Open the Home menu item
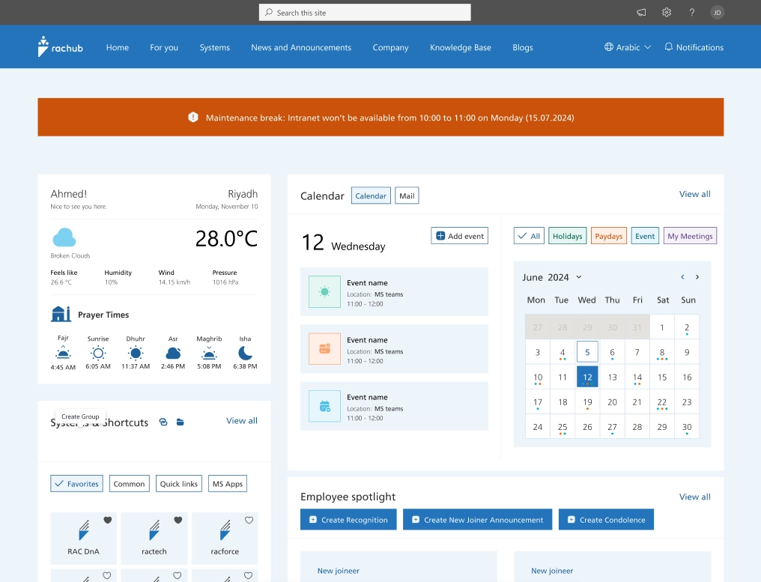Image resolution: width=761 pixels, height=582 pixels. [x=118, y=47]
